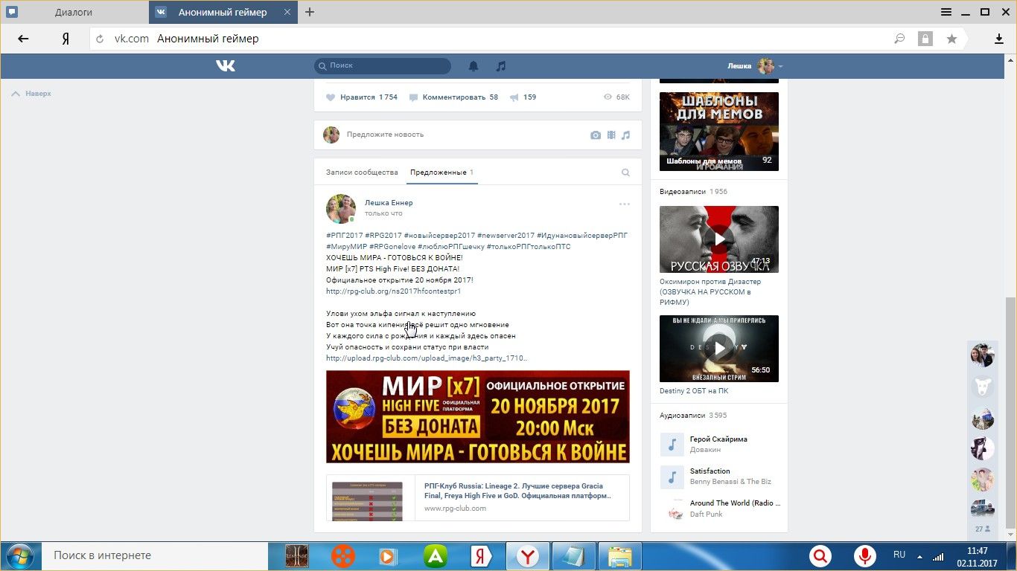Open the 27 friends online counter
1017x571 pixels.
[983, 529]
